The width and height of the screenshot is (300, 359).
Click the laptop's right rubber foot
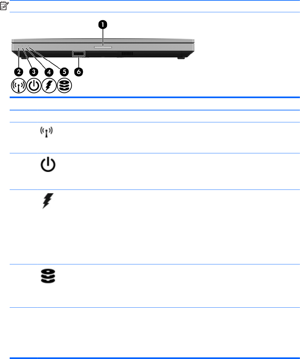(x=181, y=58)
